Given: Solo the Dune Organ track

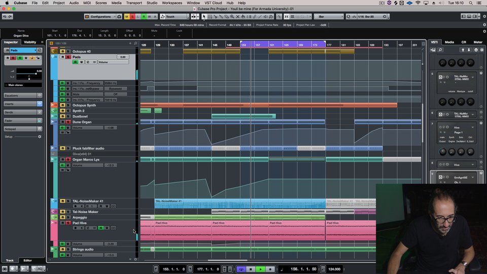Looking at the screenshot, I should 68,122.
